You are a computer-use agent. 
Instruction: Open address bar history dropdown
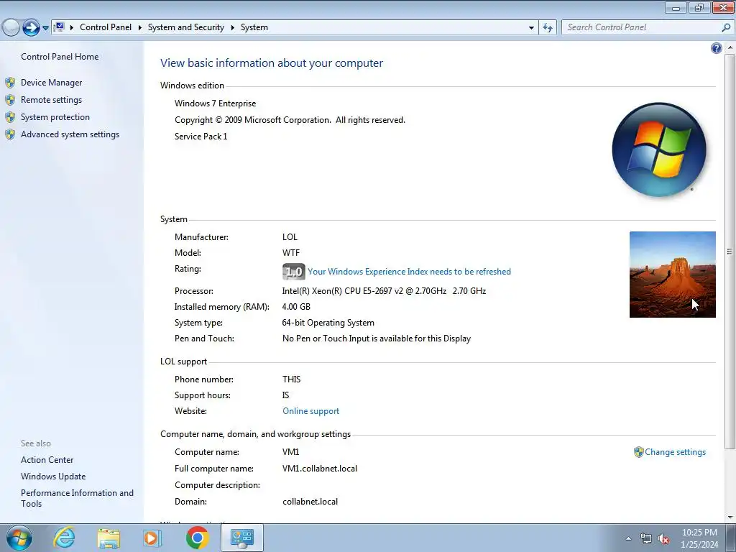(x=531, y=28)
